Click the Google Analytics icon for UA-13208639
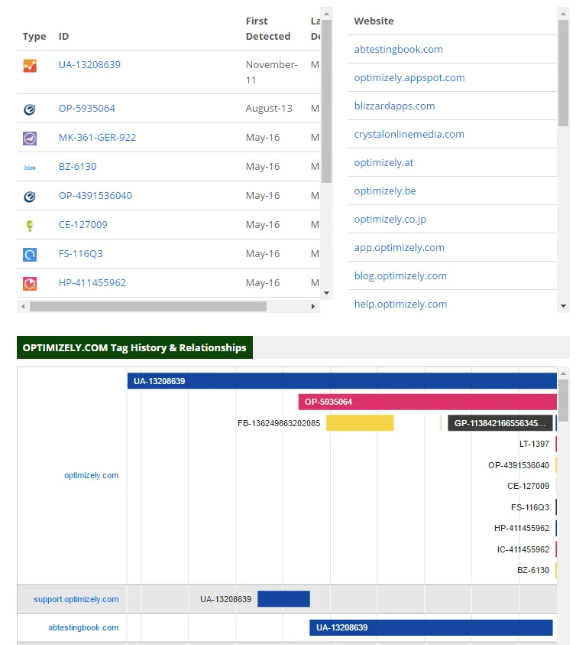 coord(30,66)
